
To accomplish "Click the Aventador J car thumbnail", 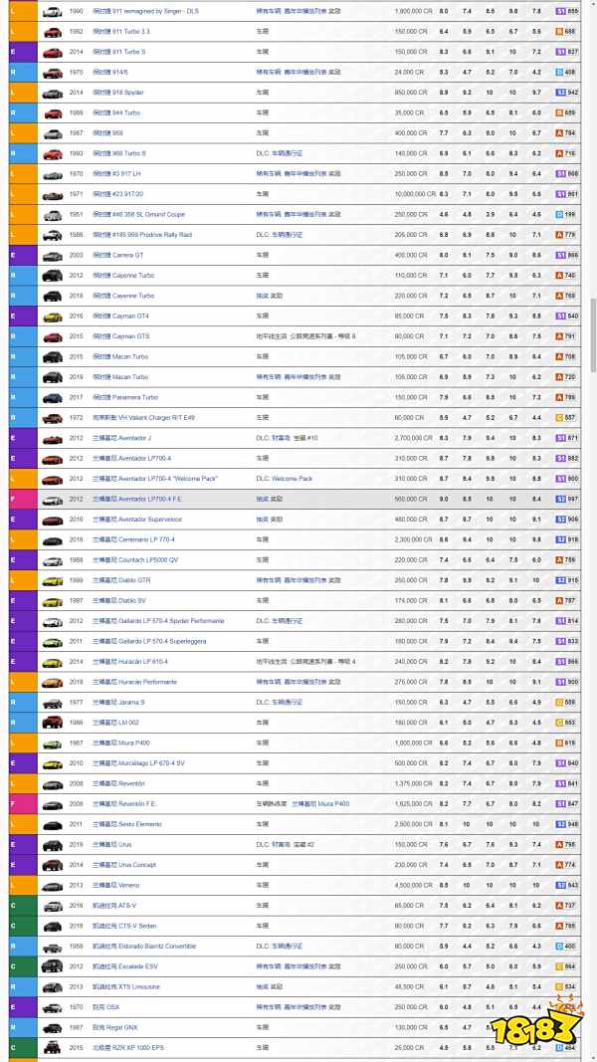I will pos(52,438).
